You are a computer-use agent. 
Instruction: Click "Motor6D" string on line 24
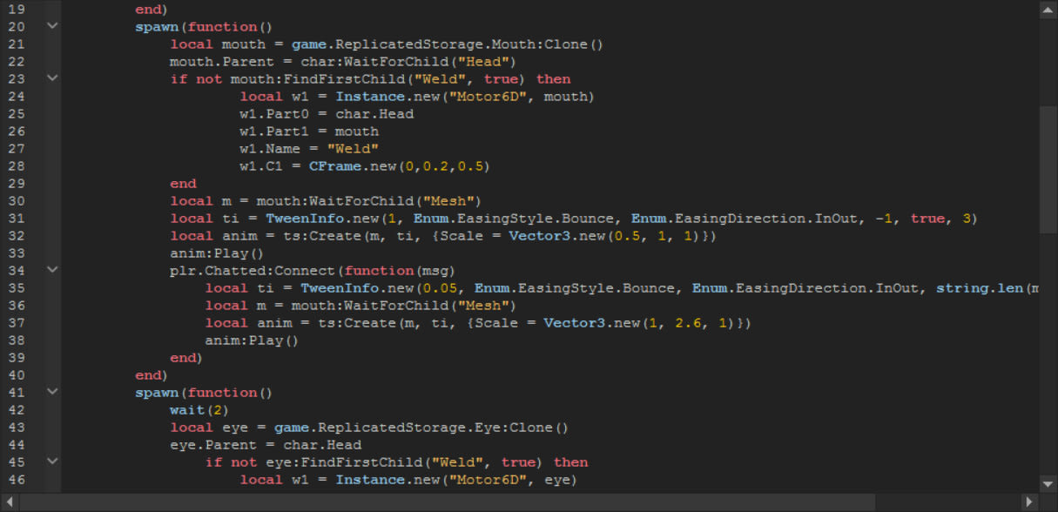(x=487, y=96)
